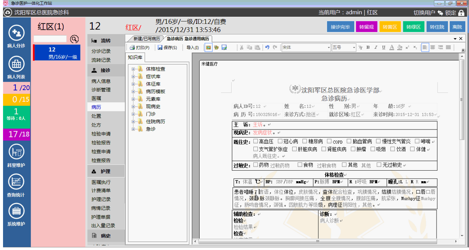
Task: Expand the 住院病历 tree folder
Action: (x=133, y=121)
